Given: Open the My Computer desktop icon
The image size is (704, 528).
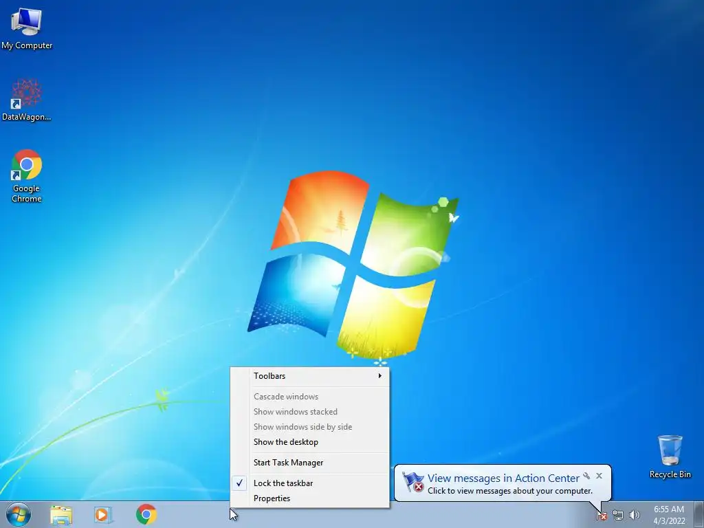Looking at the screenshot, I should pos(27,29).
